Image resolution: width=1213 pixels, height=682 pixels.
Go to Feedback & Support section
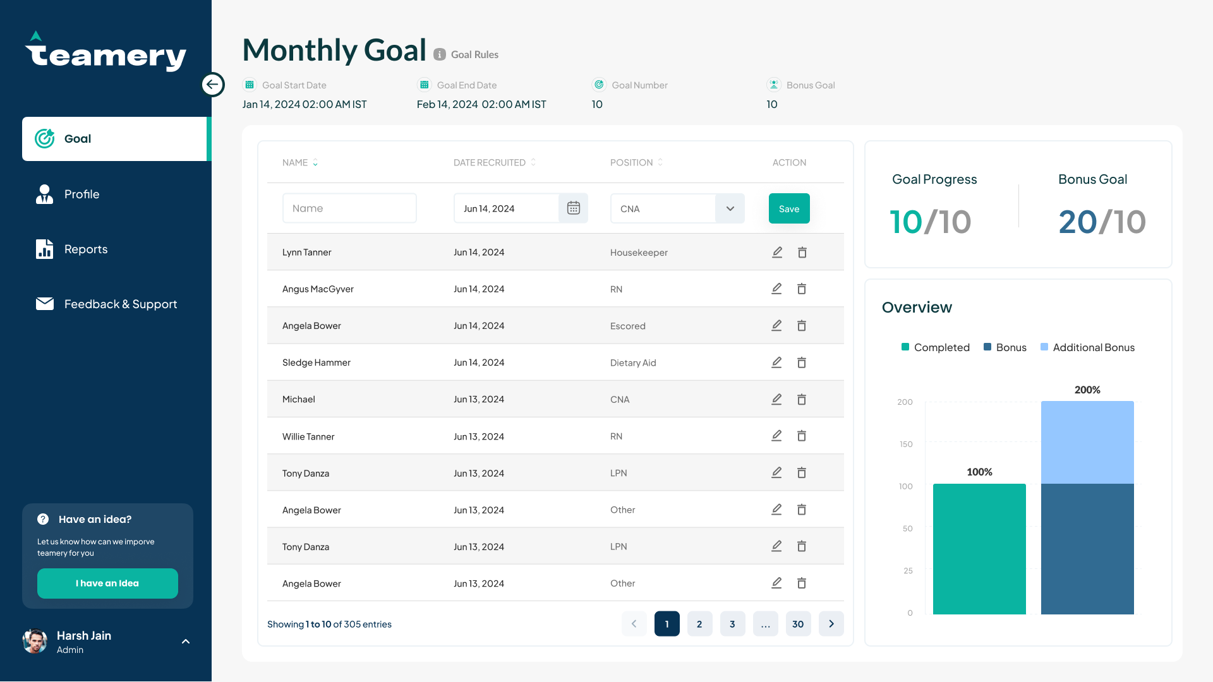pyautogui.click(x=120, y=304)
